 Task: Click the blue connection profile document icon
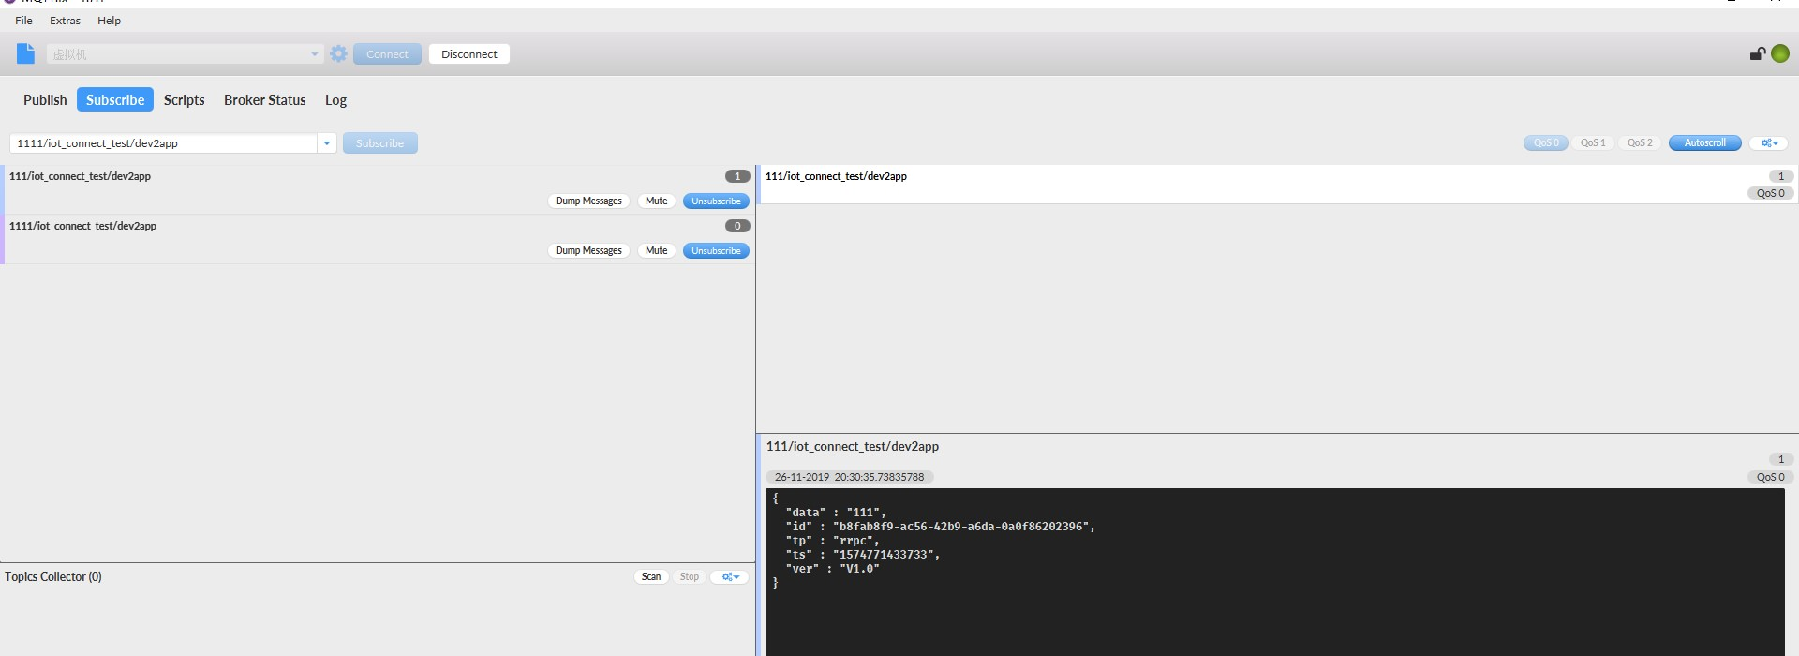(25, 54)
